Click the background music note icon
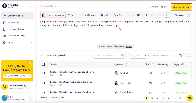Viewport: 196px width, 103px height. pyautogui.click(x=146, y=15)
